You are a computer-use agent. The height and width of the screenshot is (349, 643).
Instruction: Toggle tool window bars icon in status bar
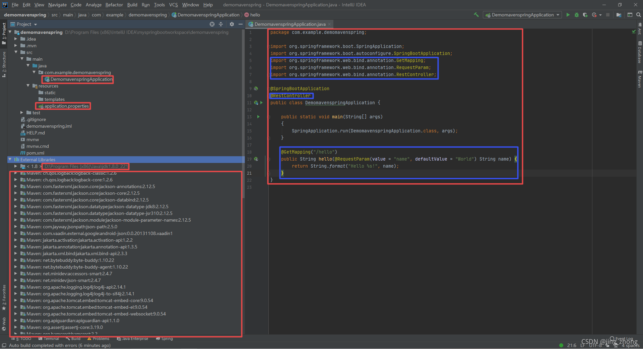4,345
